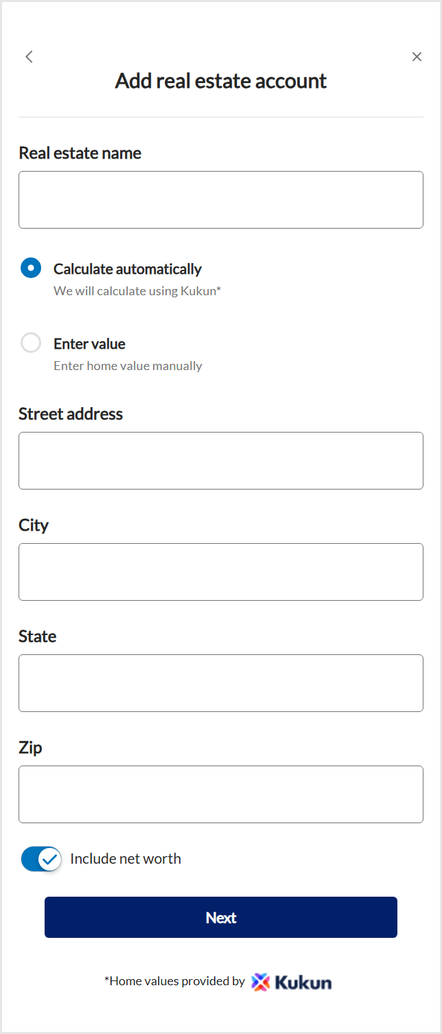
Task: Click the Add real estate account heading
Action: (221, 81)
